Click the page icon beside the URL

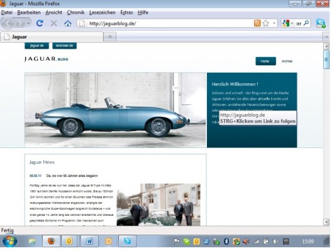point(82,23)
